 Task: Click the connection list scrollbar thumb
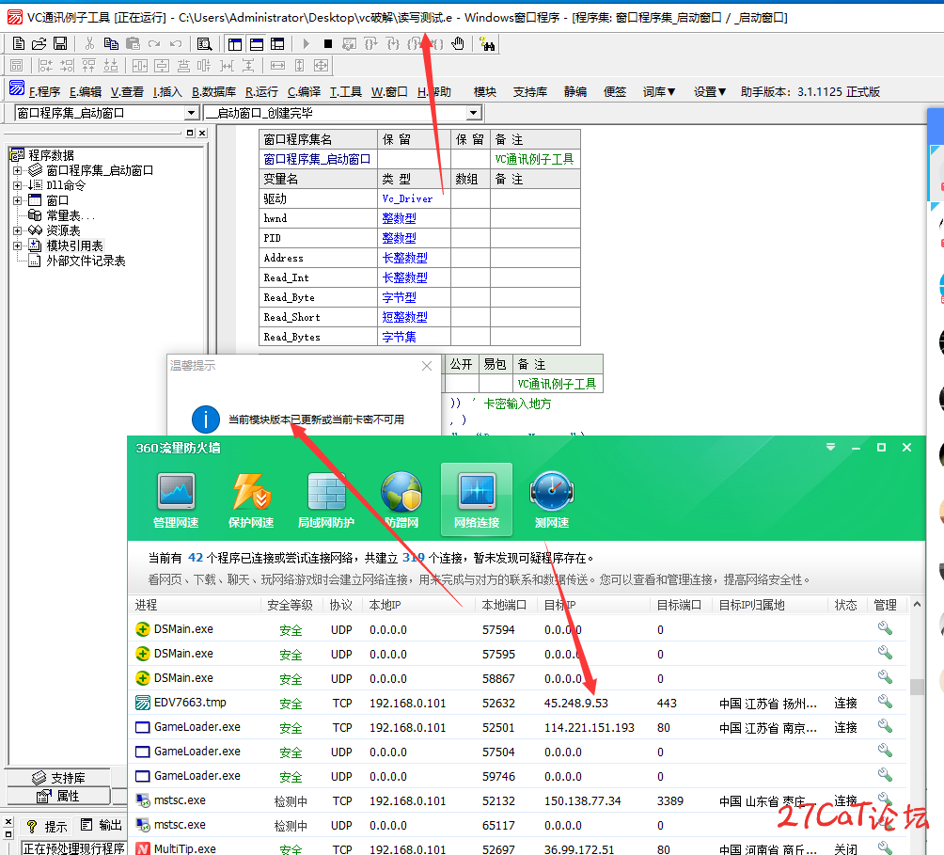point(917,687)
